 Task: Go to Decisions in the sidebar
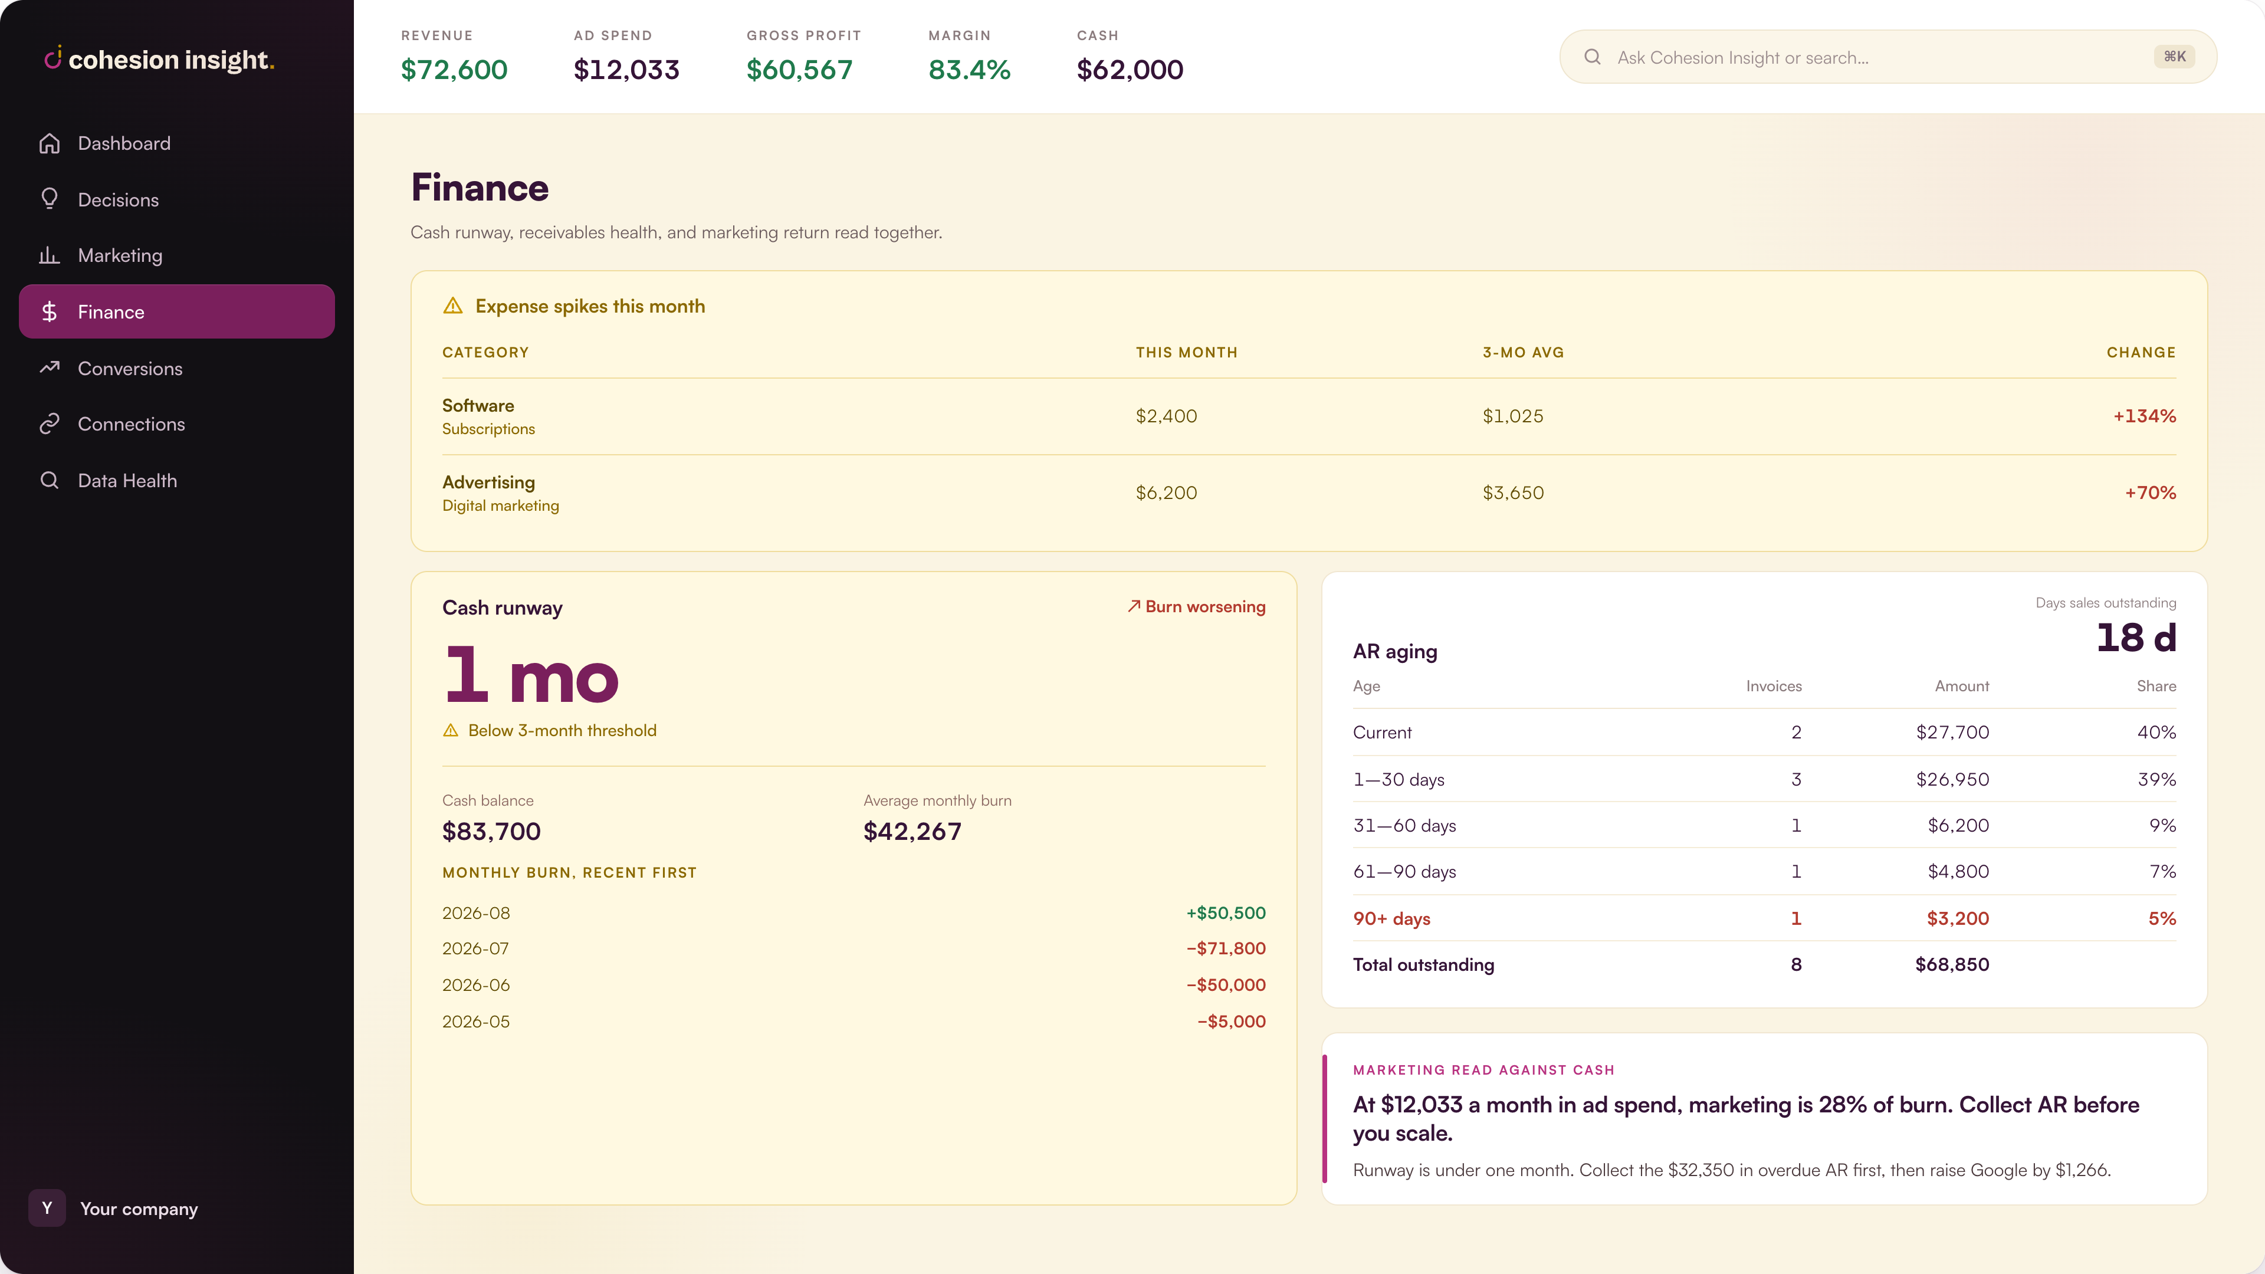pos(177,199)
